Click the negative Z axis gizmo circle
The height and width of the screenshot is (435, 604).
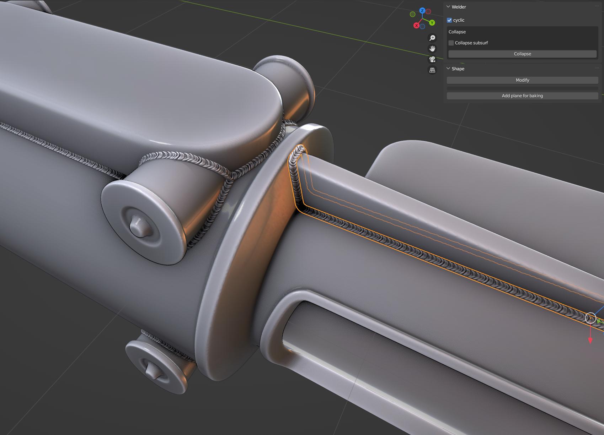[x=422, y=27]
